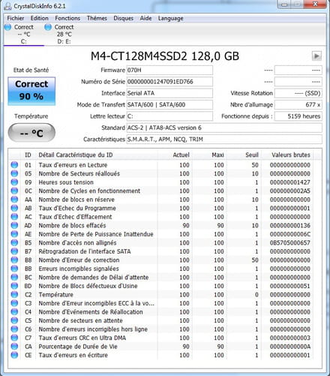
Task: Click the next disk arrow button
Action: coord(316,56)
